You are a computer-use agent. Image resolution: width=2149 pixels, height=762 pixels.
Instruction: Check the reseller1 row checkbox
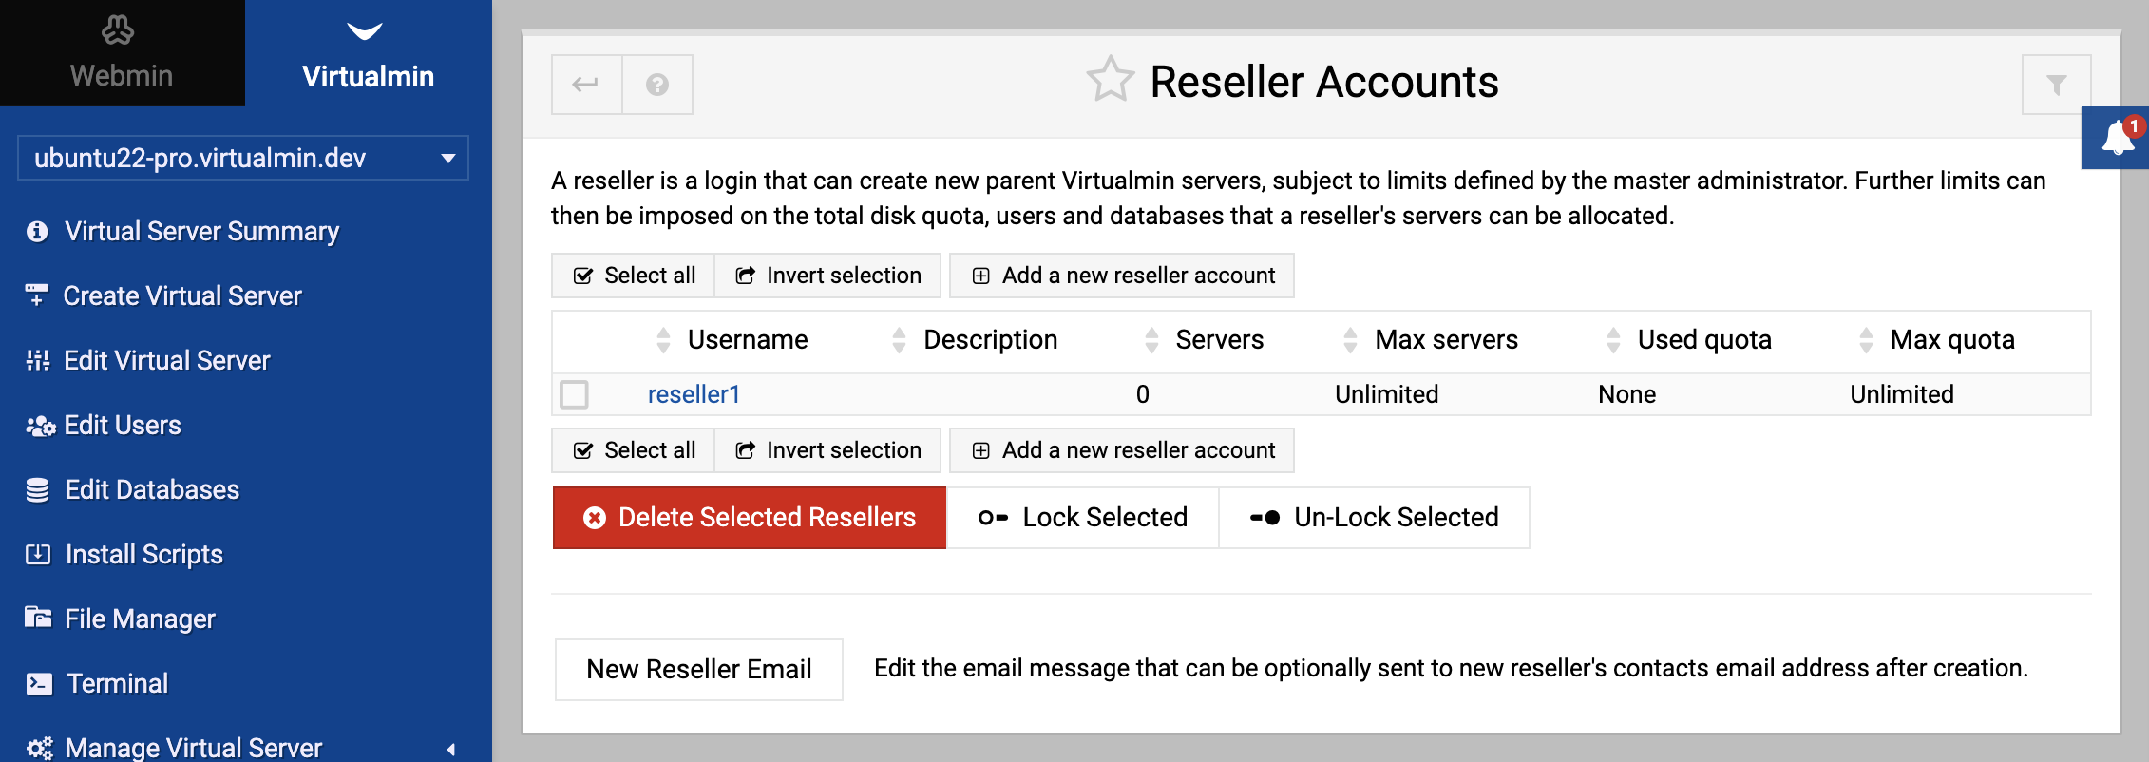click(574, 394)
